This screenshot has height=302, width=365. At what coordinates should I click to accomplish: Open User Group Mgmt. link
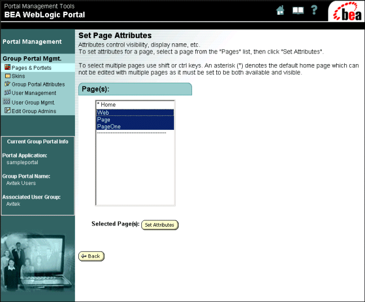tap(33, 102)
